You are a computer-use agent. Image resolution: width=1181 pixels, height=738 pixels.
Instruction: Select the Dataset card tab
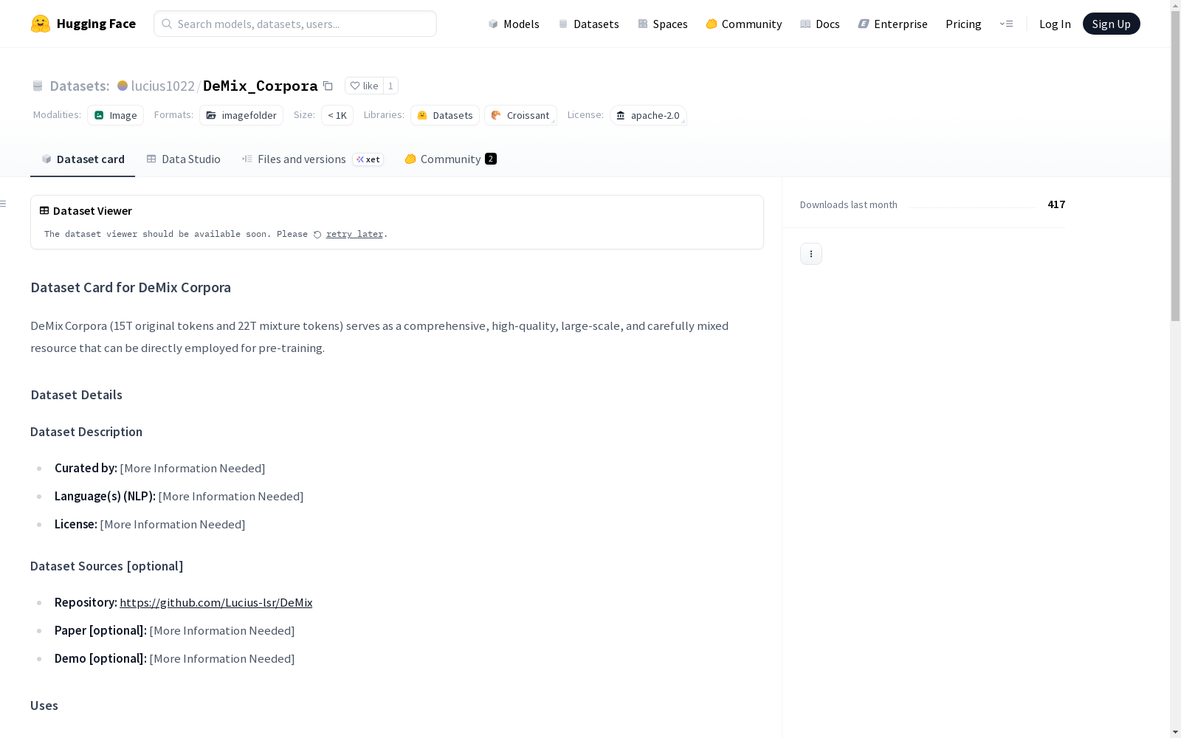click(83, 159)
